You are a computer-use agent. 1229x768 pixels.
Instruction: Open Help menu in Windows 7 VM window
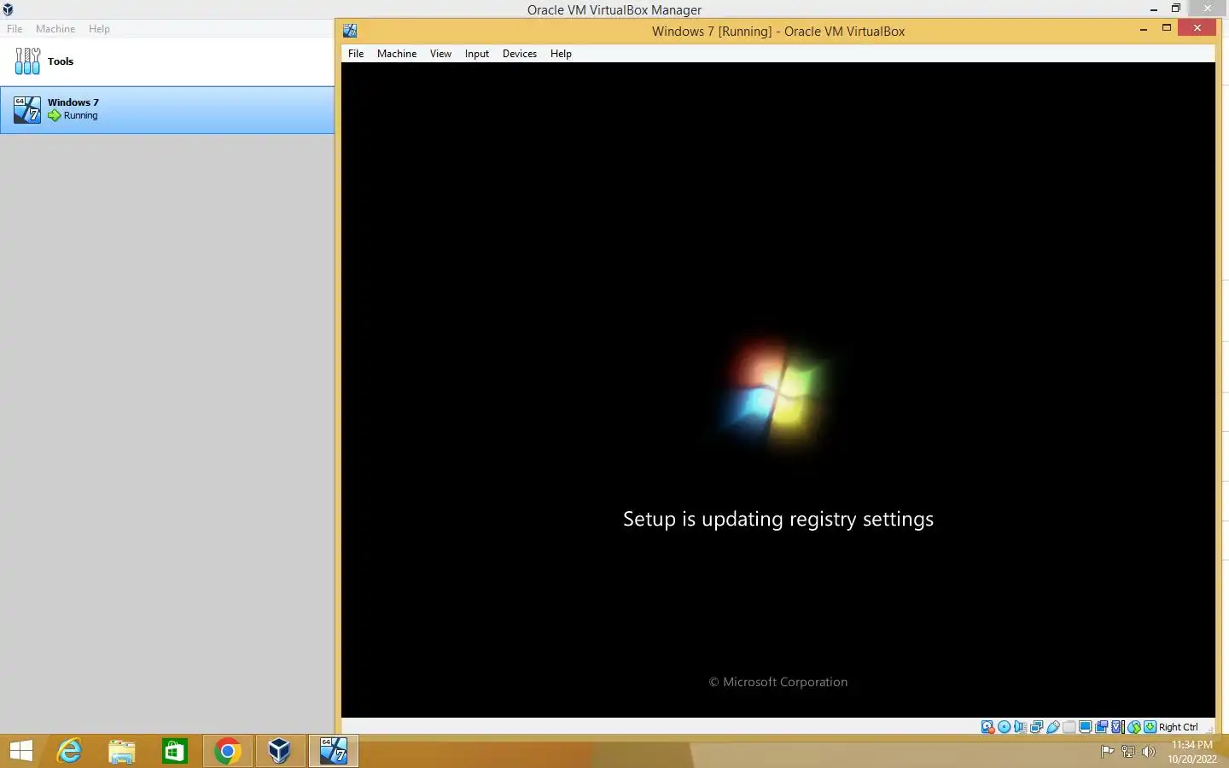[561, 53]
